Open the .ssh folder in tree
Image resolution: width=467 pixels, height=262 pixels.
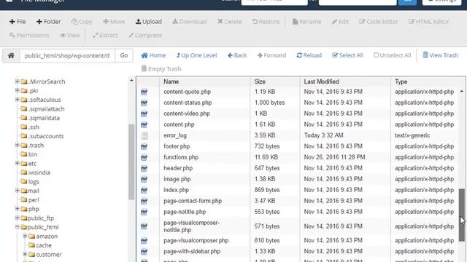point(31,127)
